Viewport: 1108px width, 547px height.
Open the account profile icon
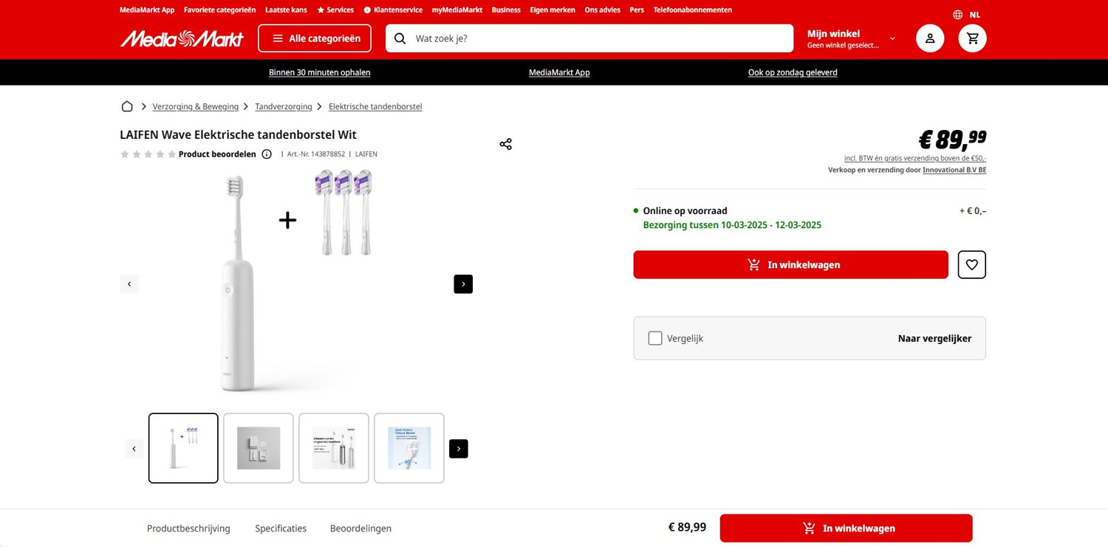(x=930, y=38)
